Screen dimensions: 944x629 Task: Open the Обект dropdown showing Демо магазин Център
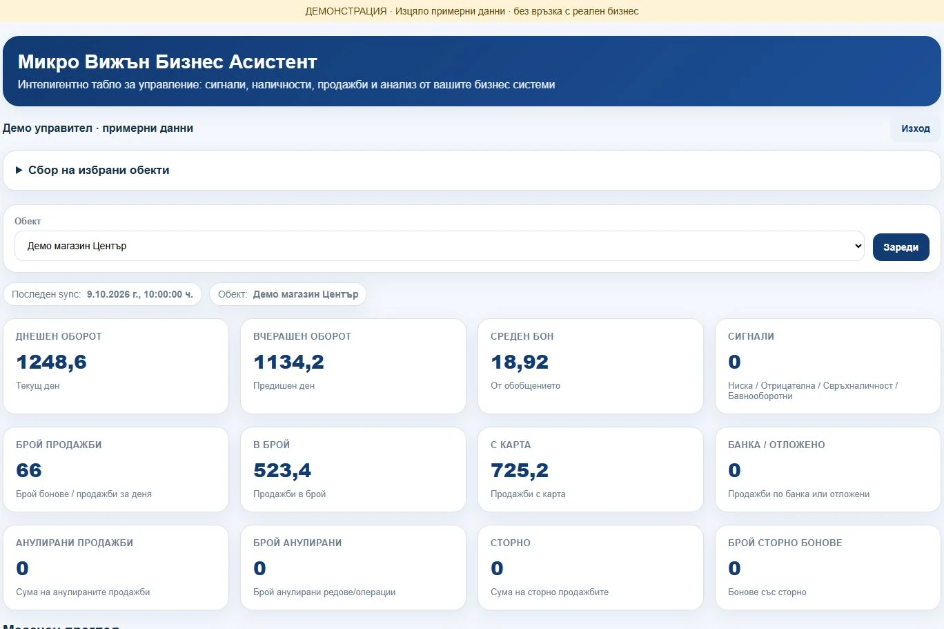click(x=440, y=246)
